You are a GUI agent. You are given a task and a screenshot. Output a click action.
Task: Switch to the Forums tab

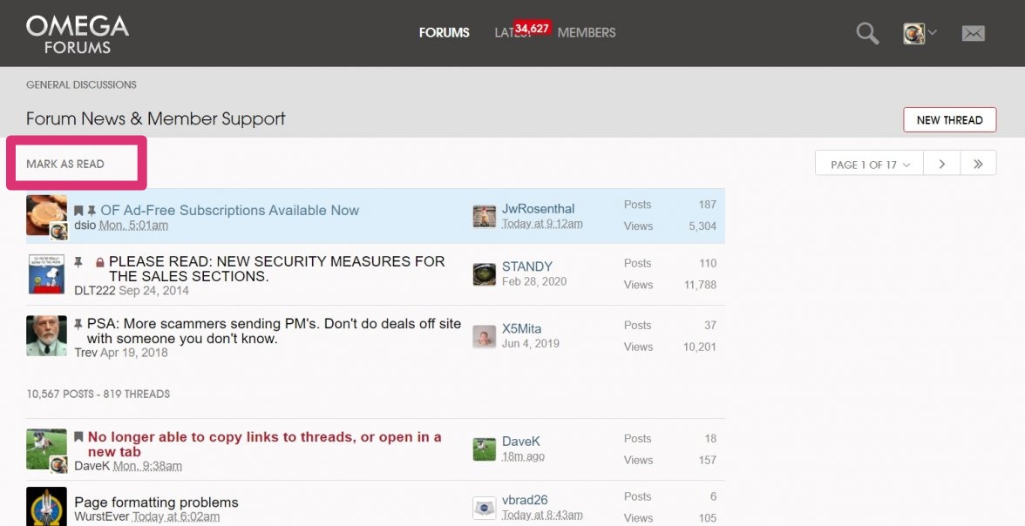click(x=444, y=33)
